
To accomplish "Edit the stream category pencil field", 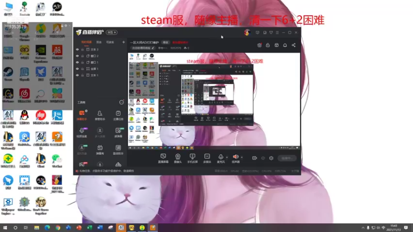I will [x=143, y=48].
